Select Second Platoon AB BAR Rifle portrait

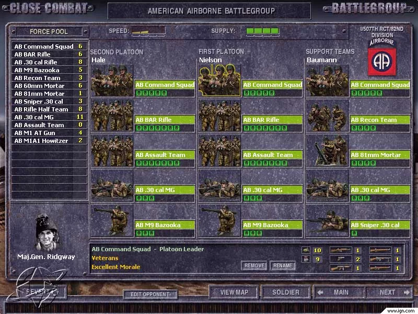(x=112, y=115)
